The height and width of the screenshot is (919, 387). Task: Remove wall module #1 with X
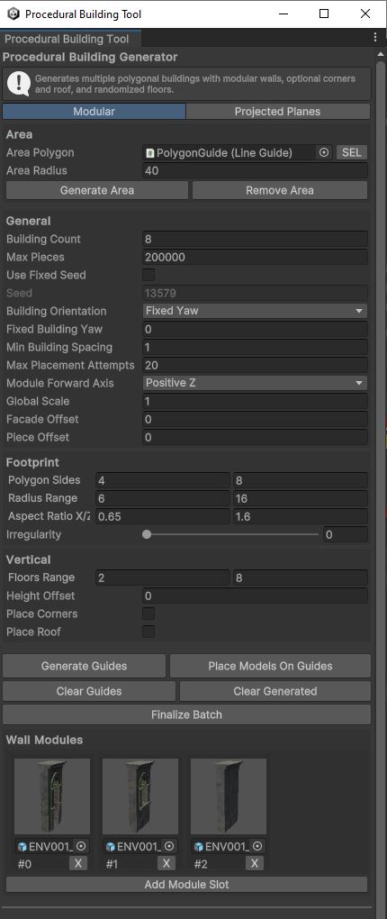pyautogui.click(x=166, y=863)
